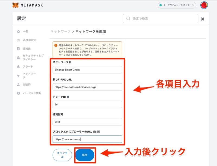Click the 設定 page heading
The width and height of the screenshot is (217, 166).
(22, 18)
